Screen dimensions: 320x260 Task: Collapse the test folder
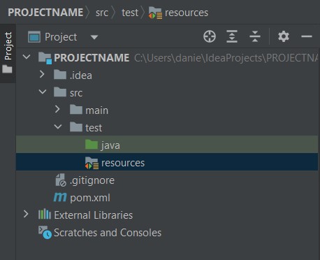[x=58, y=127]
